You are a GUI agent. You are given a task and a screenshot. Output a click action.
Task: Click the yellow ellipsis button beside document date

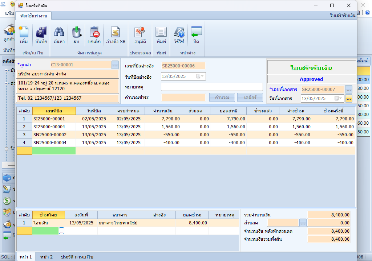coord(349,98)
